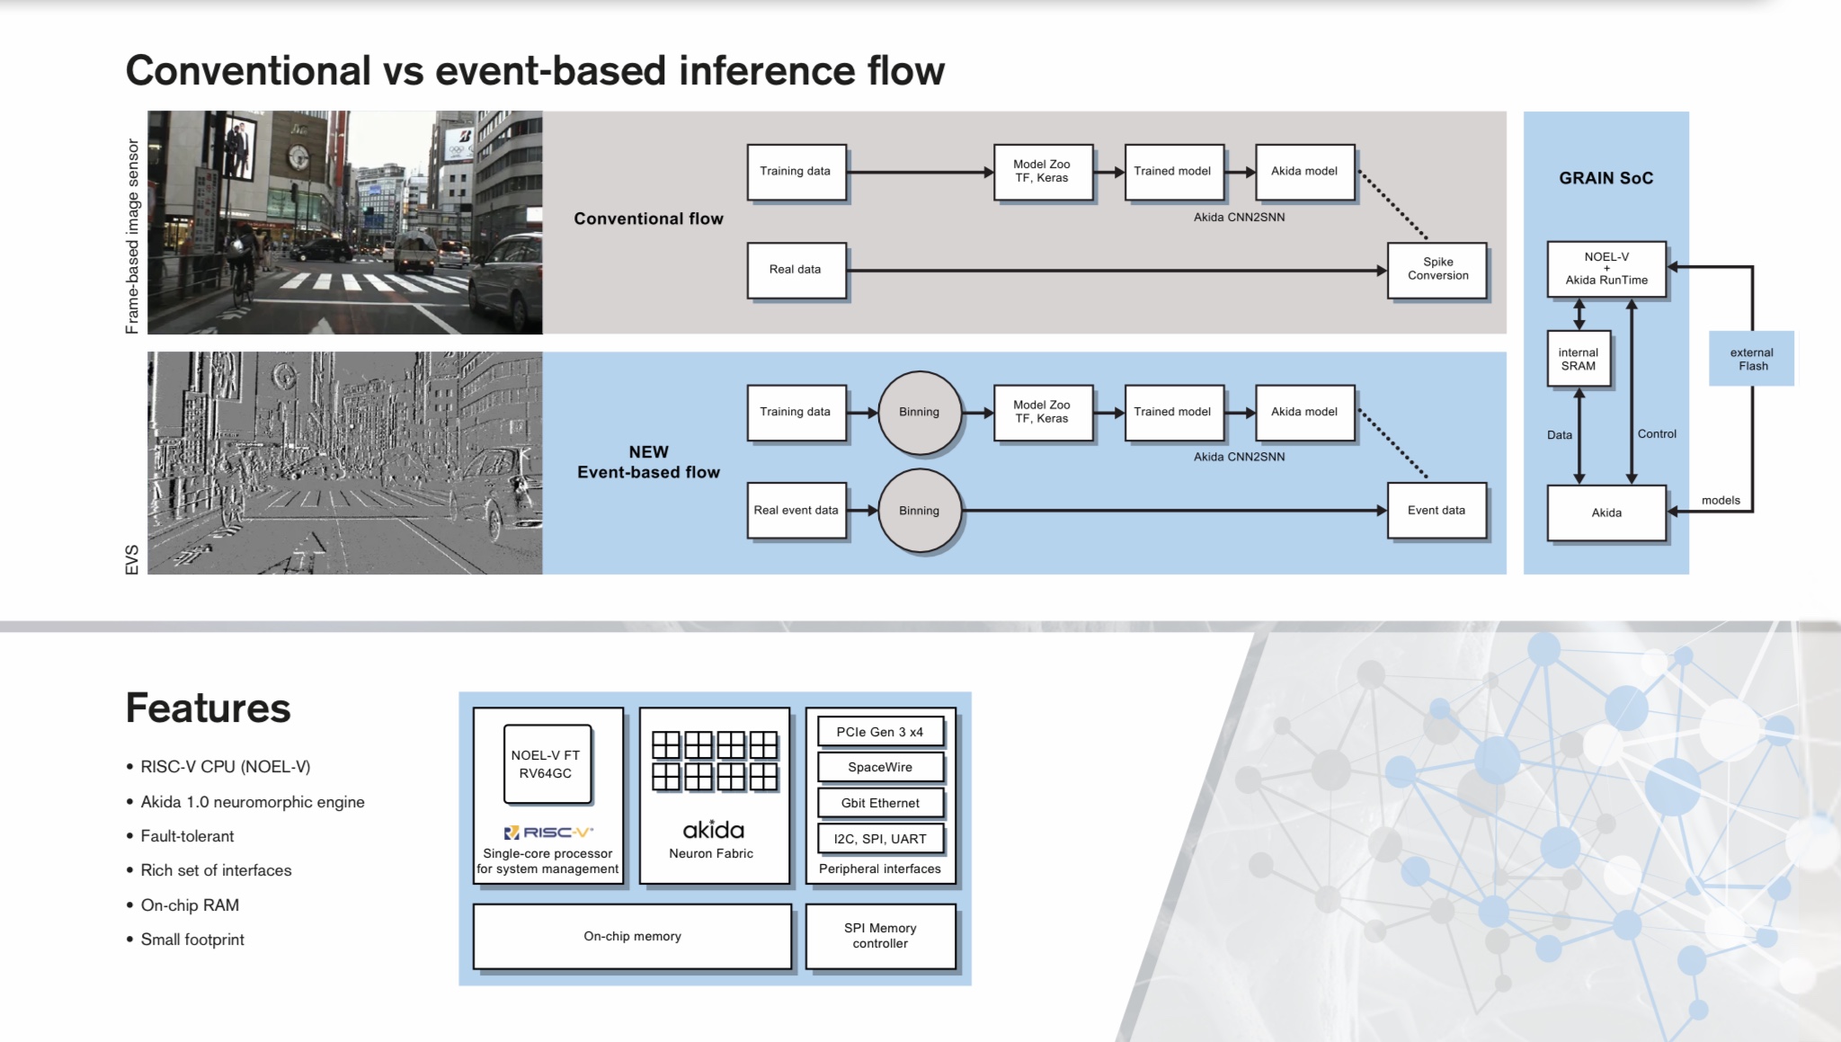Click the Binning circle after Real event data
The height and width of the screenshot is (1042, 1841).
point(919,511)
